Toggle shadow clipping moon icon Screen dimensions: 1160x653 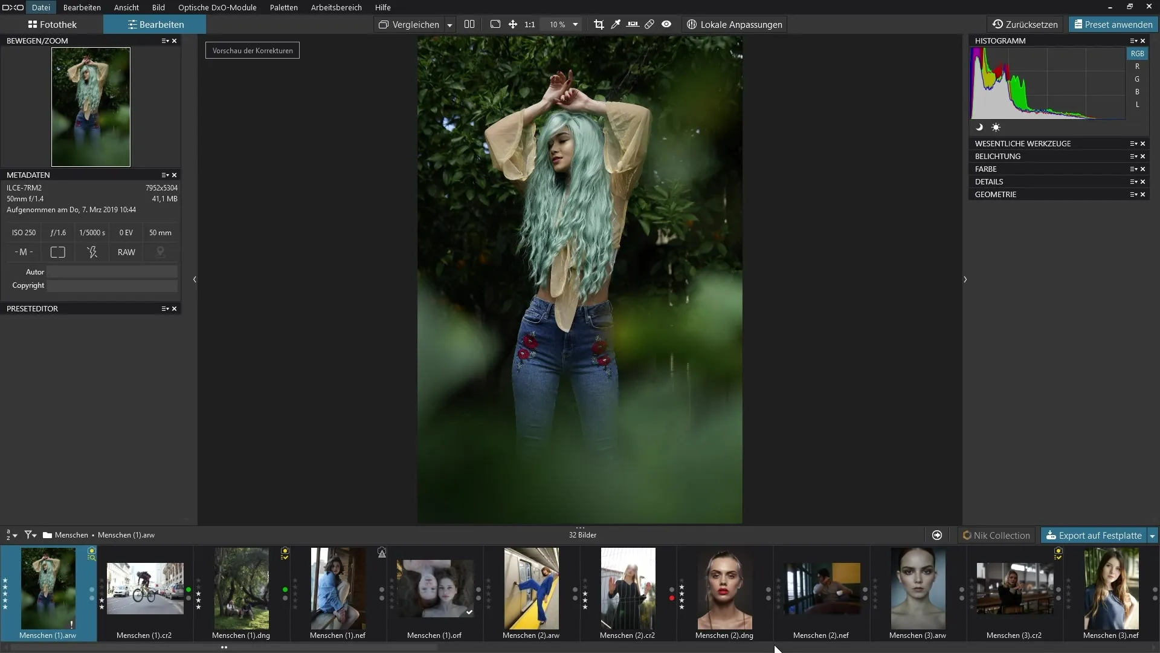click(x=979, y=127)
